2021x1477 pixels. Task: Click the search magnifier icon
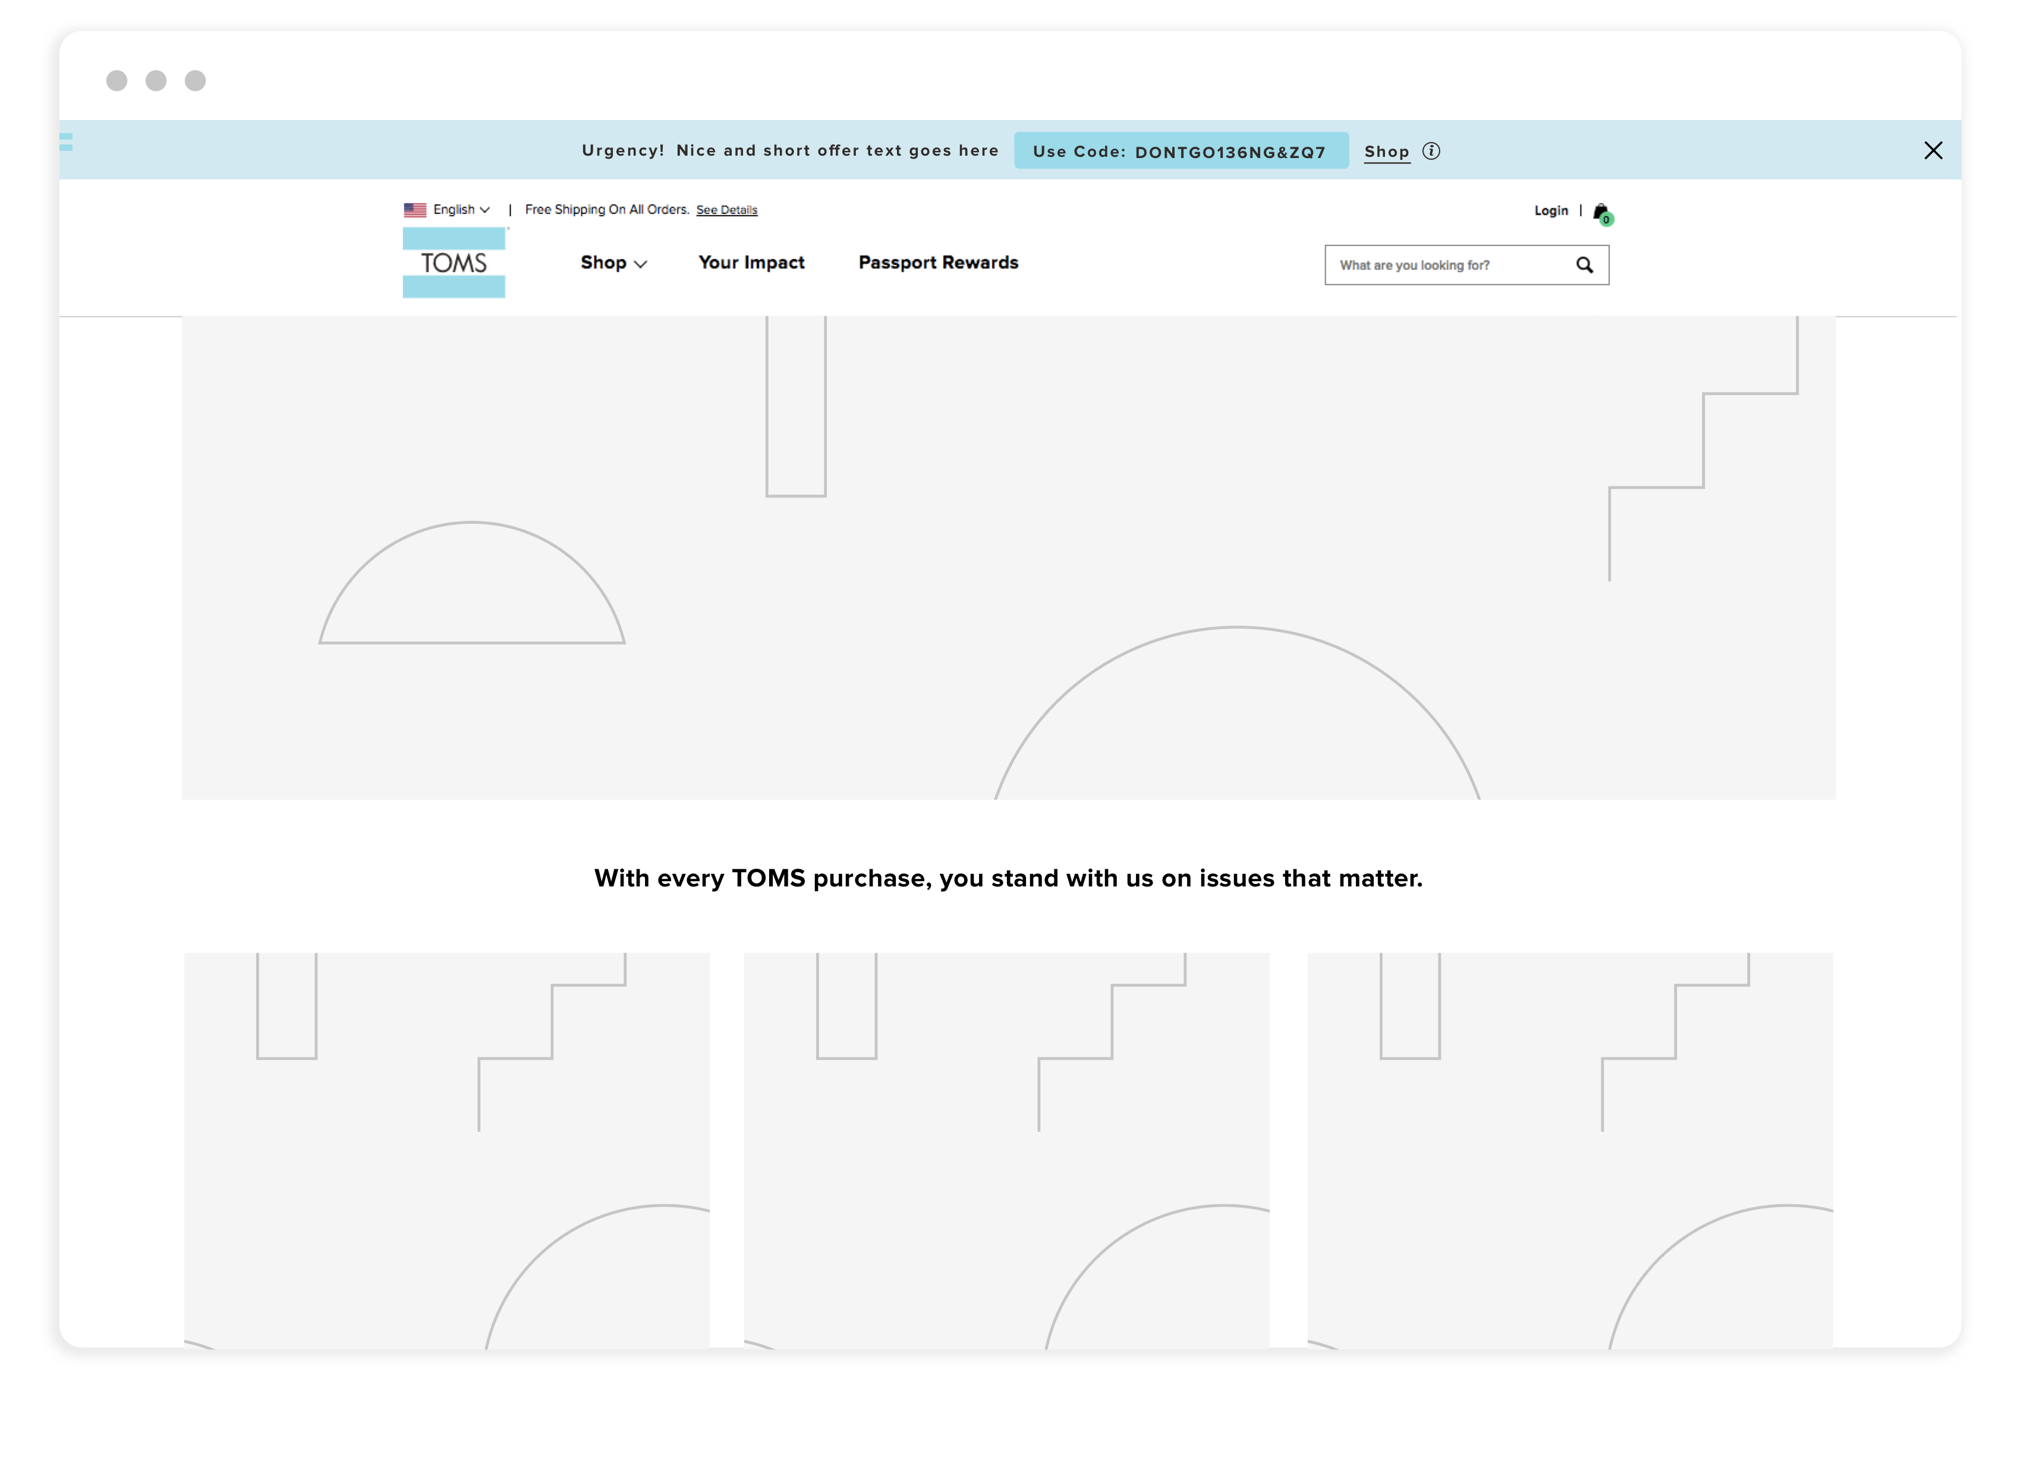tap(1584, 264)
